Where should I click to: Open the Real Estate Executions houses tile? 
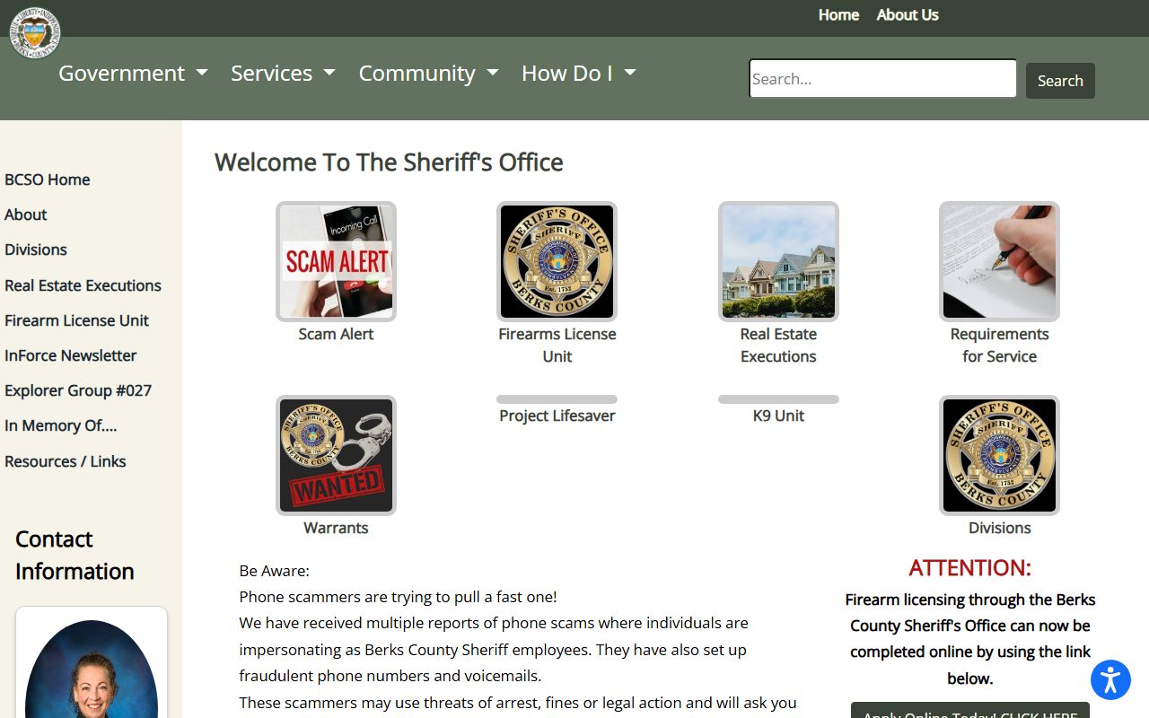tap(778, 261)
